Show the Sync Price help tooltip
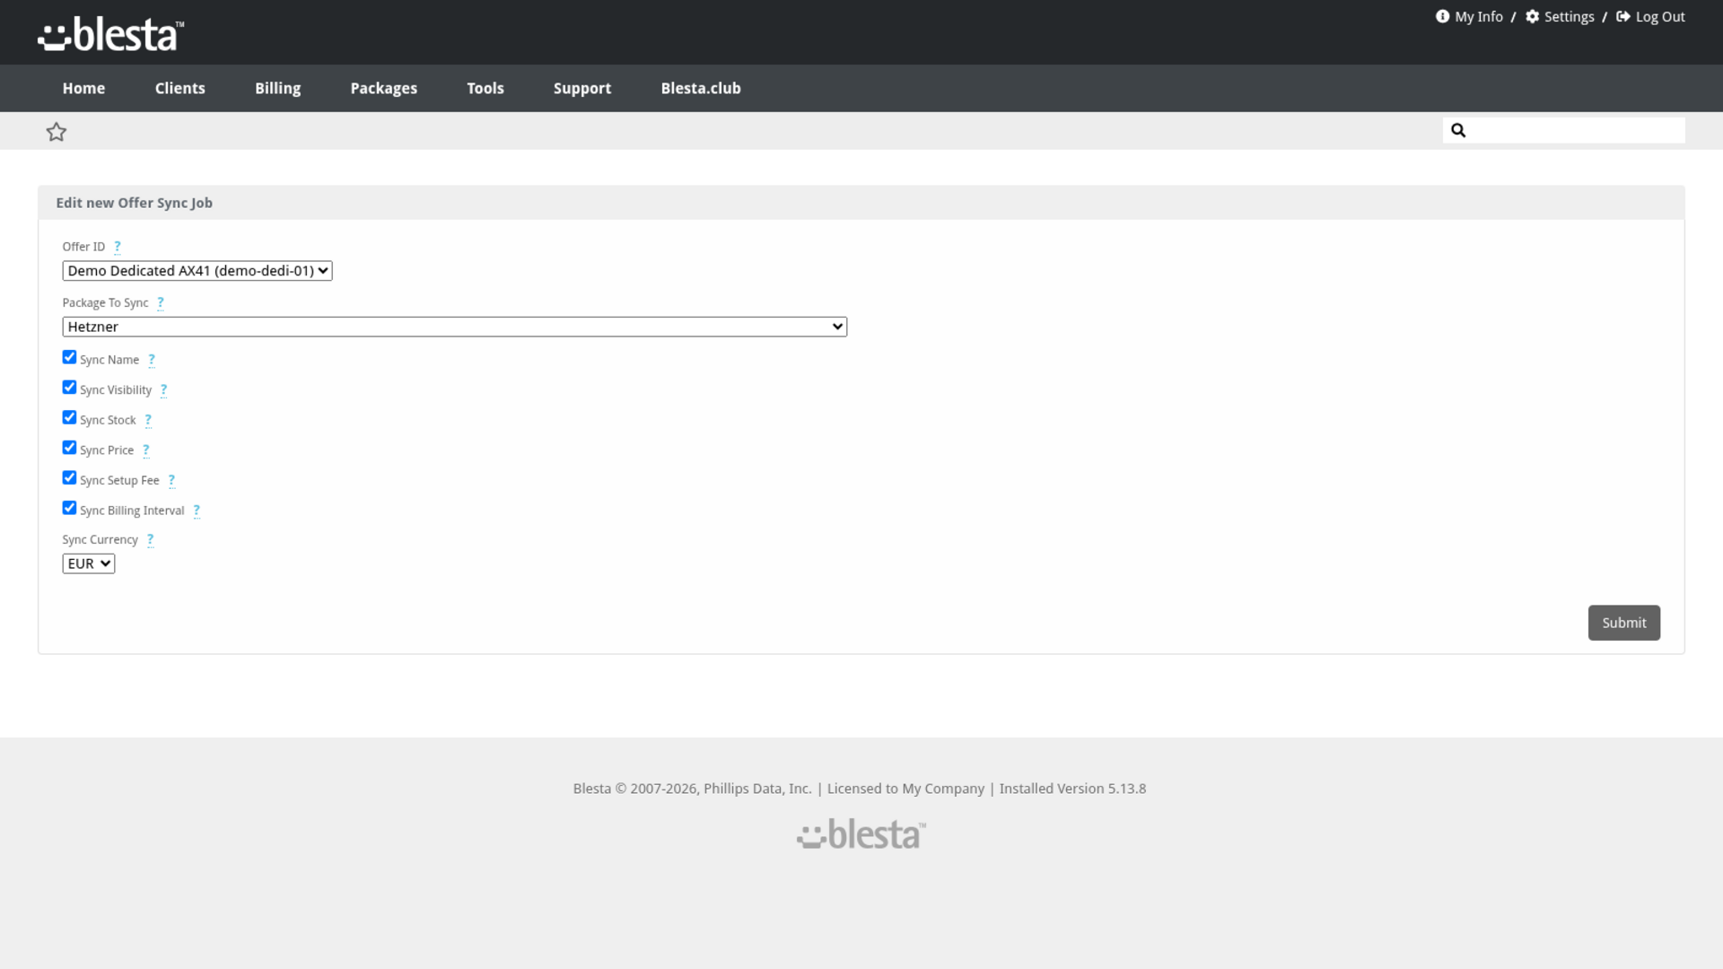This screenshot has width=1723, height=969. [145, 450]
